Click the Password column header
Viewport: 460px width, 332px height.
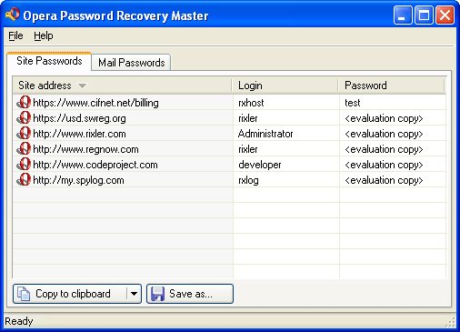[x=391, y=86]
